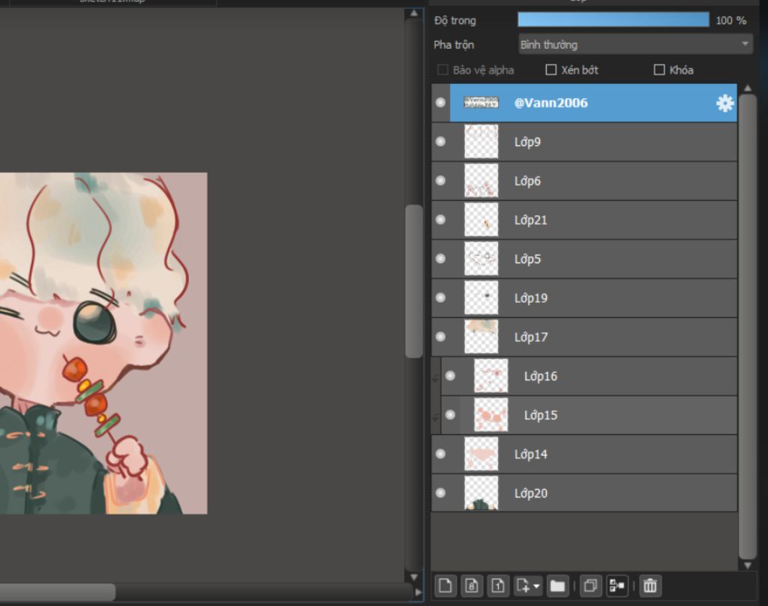Toggle visibility of Lớp9

click(x=440, y=142)
